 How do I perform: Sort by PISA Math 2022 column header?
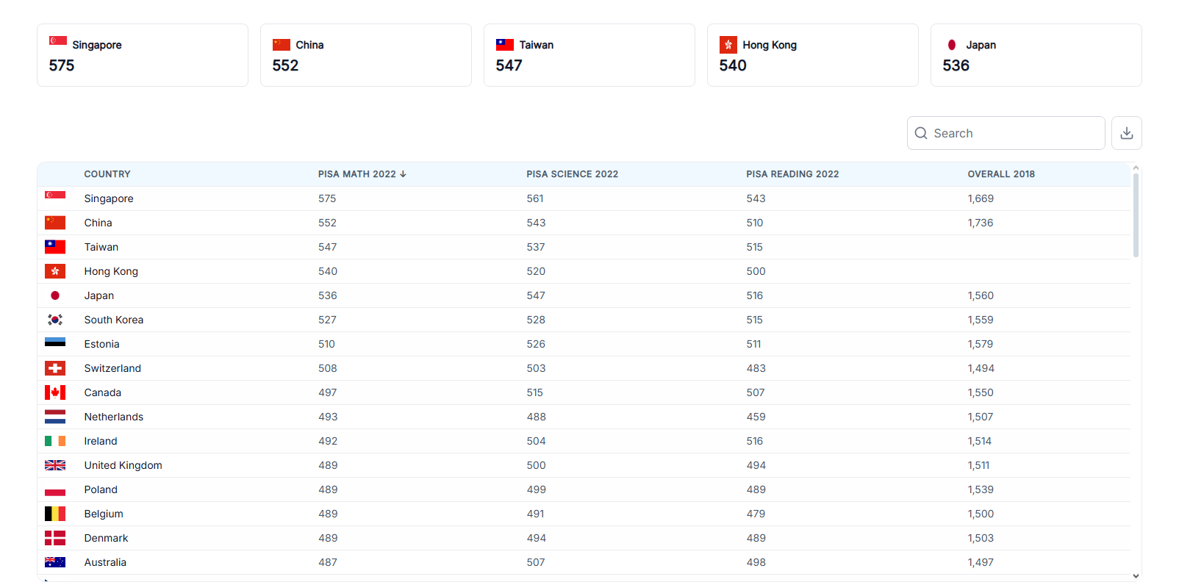[362, 174]
